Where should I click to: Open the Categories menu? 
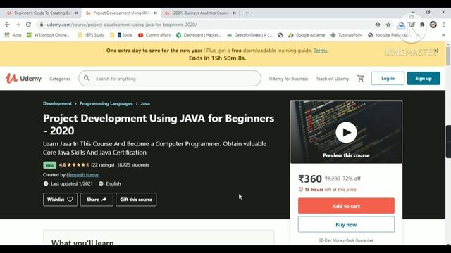(60, 79)
